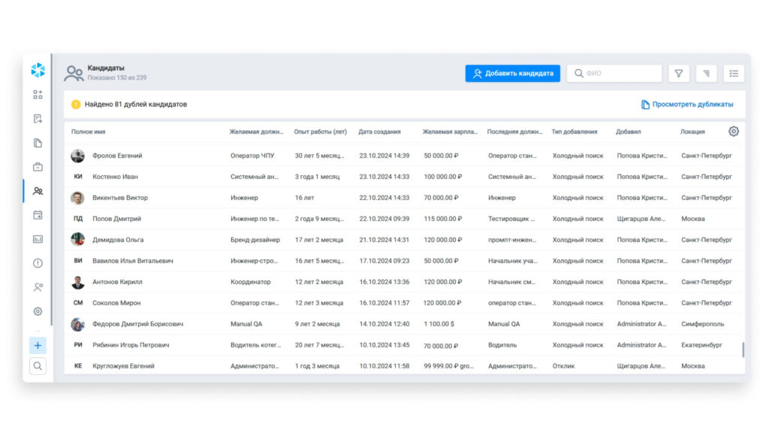769x442 pixels.
Task: Click Федоров Дмитрий Борисович's avatar photo
Action: (77, 324)
